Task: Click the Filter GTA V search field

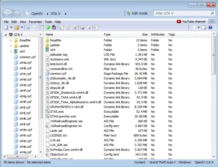Action: (x=181, y=14)
